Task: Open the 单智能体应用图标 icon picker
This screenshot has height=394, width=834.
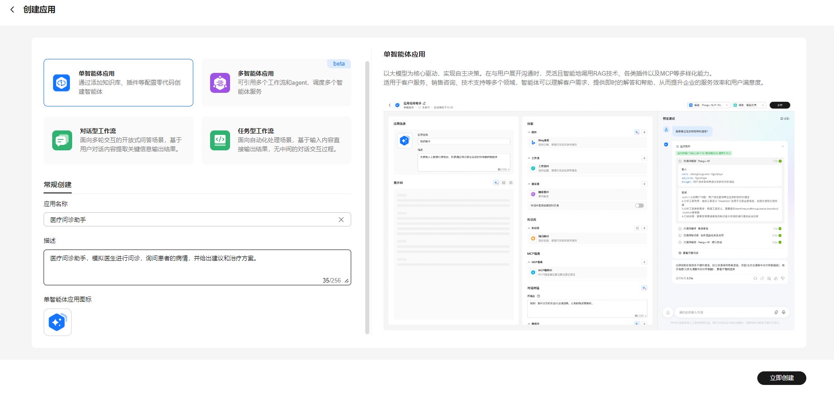Action: click(58, 322)
